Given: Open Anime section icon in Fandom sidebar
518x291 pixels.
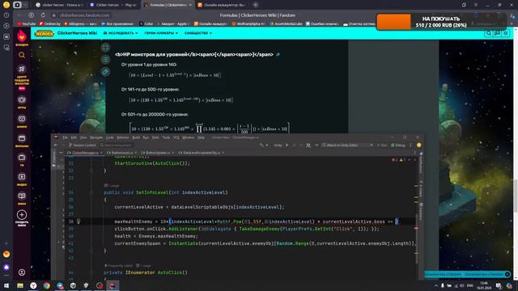Looking at the screenshot, I should tap(22, 119).
